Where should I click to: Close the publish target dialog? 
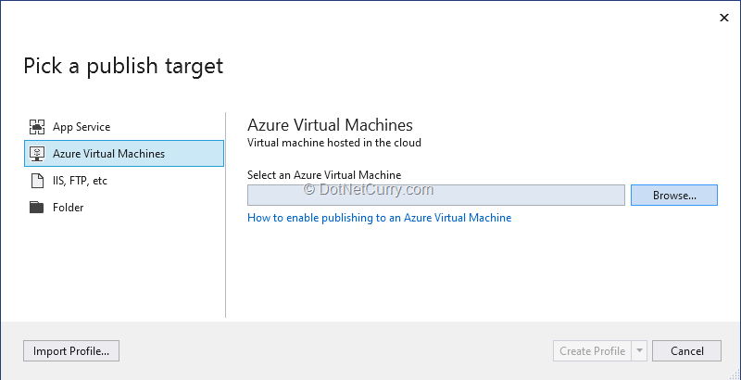pos(723,17)
